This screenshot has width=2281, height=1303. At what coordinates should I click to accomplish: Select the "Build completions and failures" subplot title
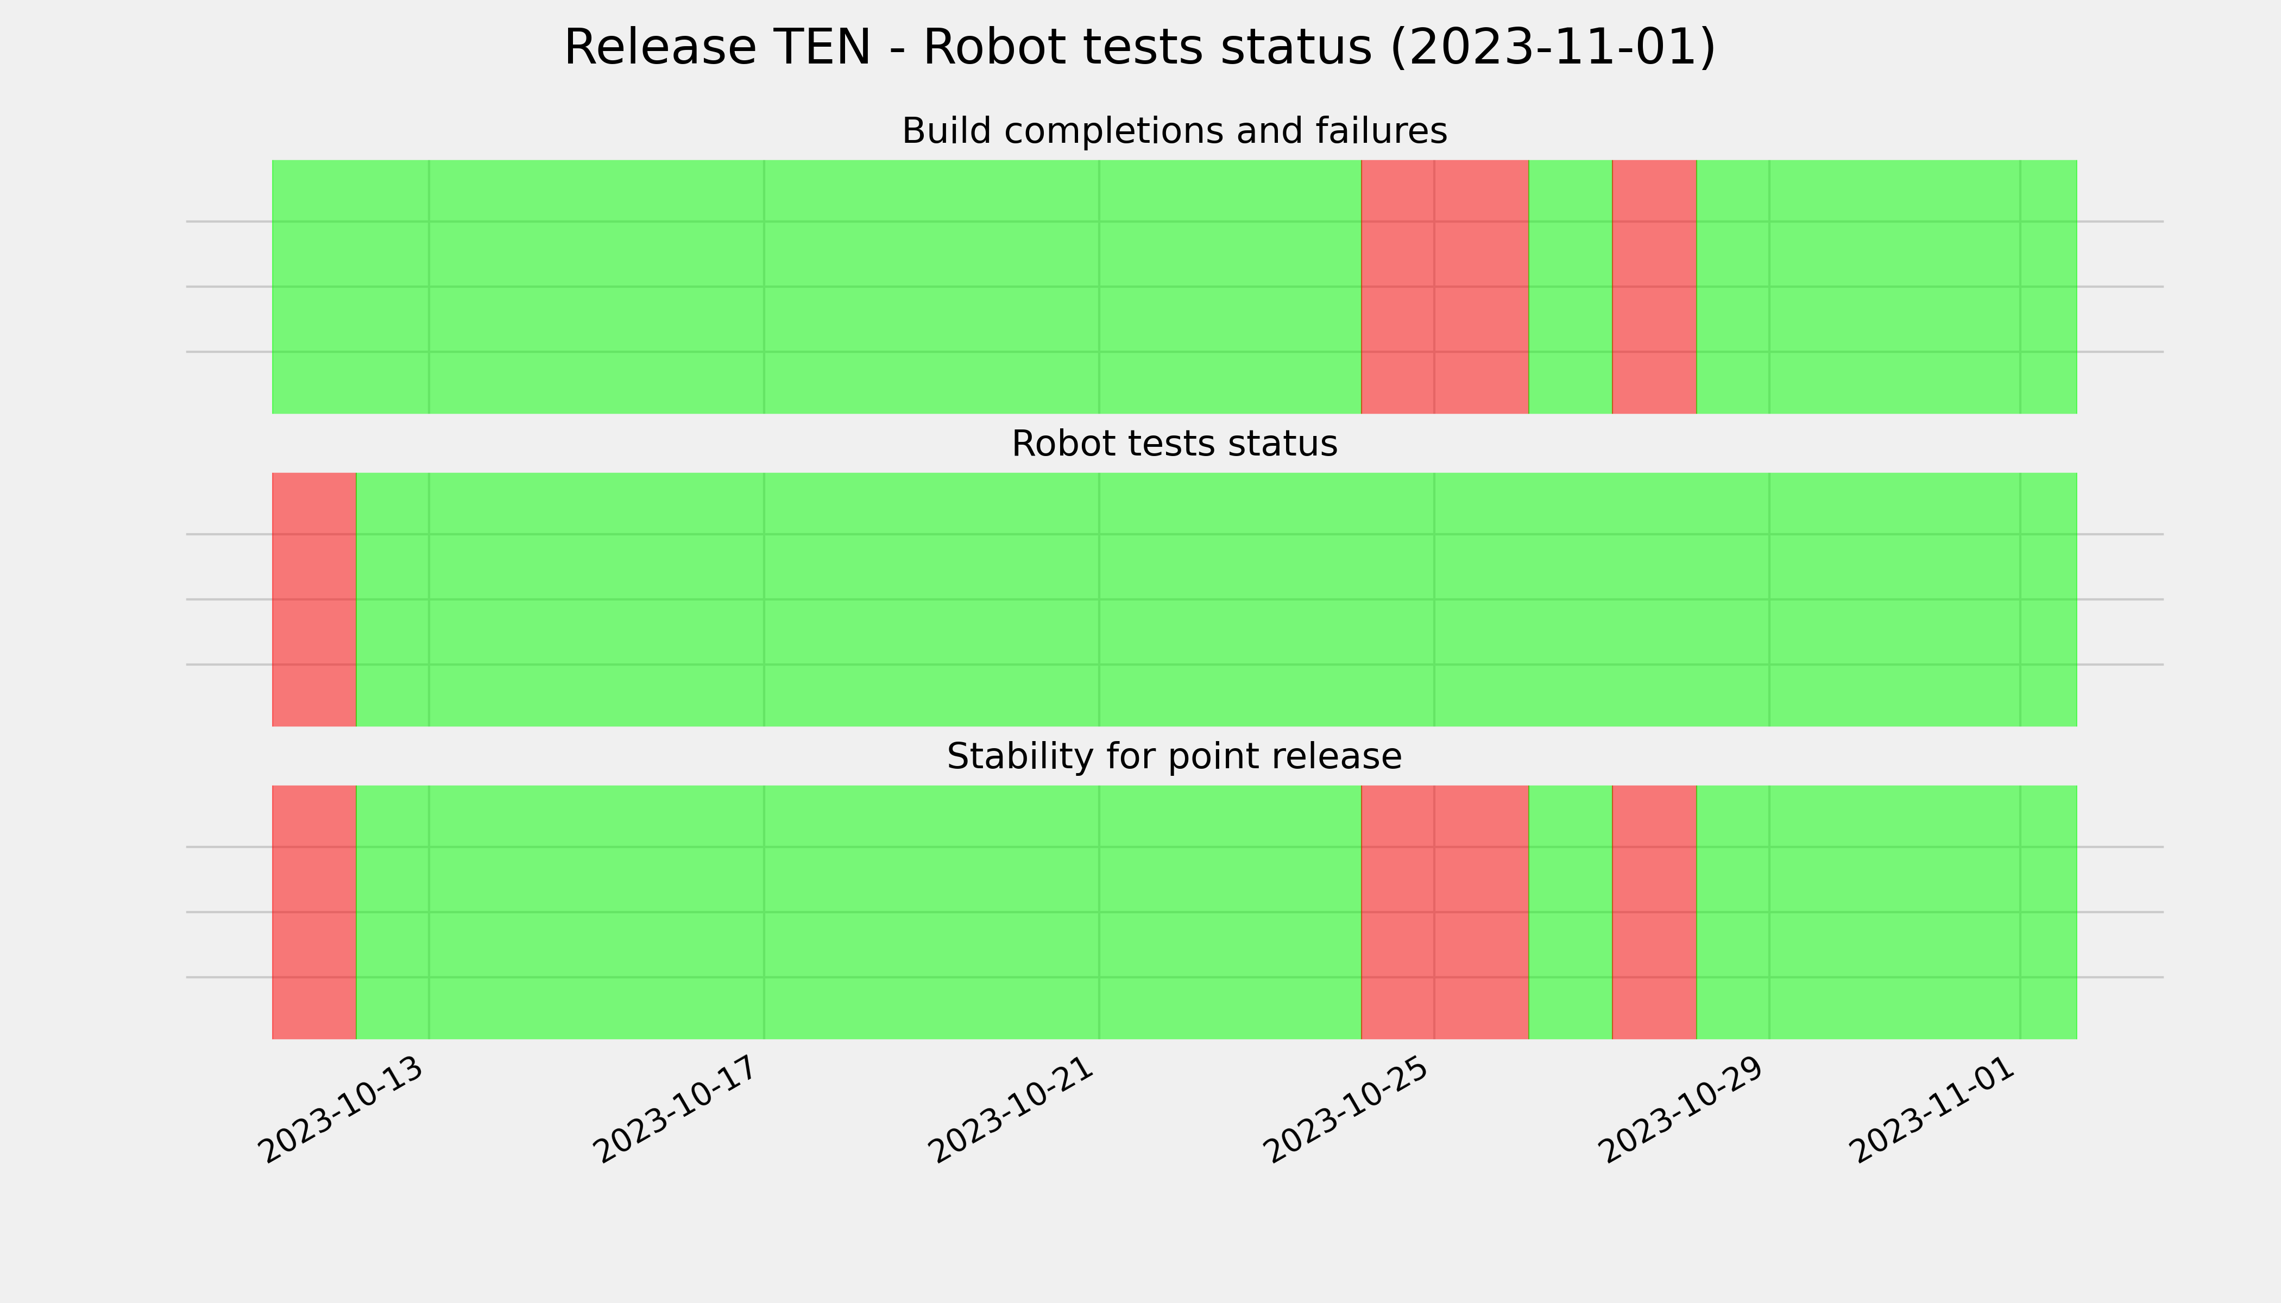click(1174, 131)
